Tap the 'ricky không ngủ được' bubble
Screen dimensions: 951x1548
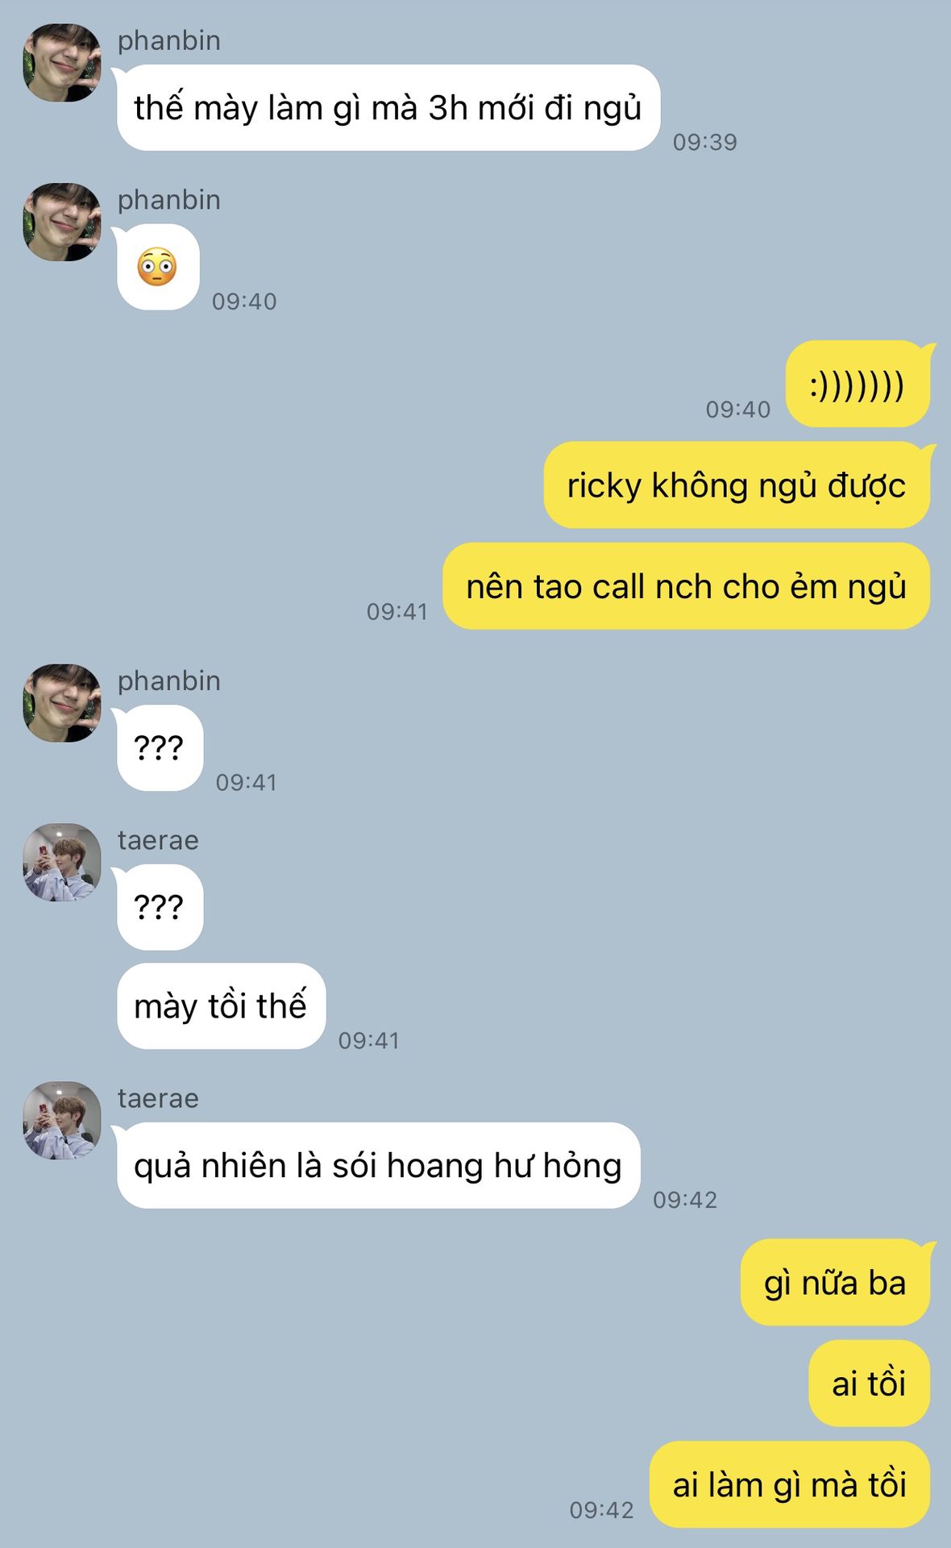[737, 485]
